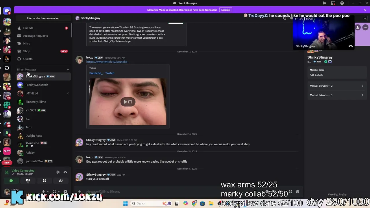
Task: Open gift icon in message bar
Action: click(x=297, y=192)
